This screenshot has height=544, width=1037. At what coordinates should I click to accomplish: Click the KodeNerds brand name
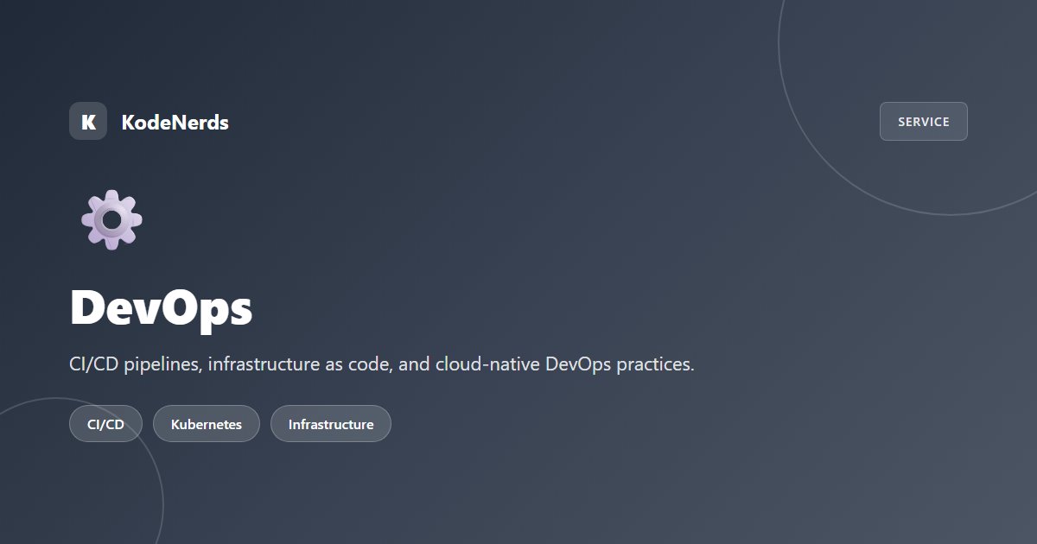point(175,122)
